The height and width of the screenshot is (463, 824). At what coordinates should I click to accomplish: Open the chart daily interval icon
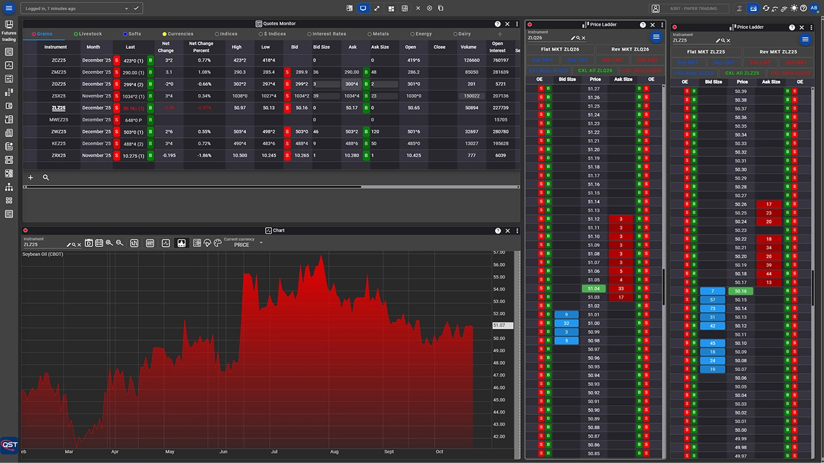coord(89,243)
